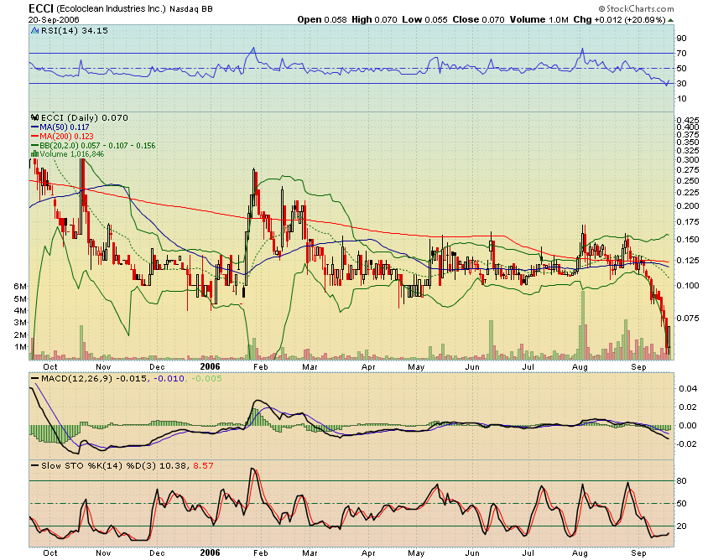Click the Sep label under the stochastic panel
The image size is (713, 560).
(639, 553)
